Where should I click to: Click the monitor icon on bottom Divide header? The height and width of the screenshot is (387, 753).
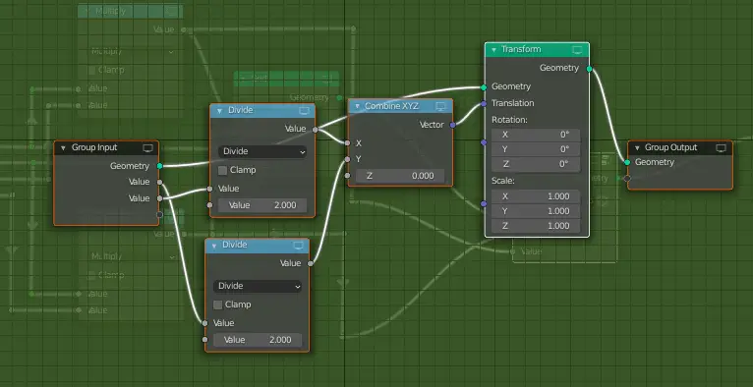[x=299, y=245]
